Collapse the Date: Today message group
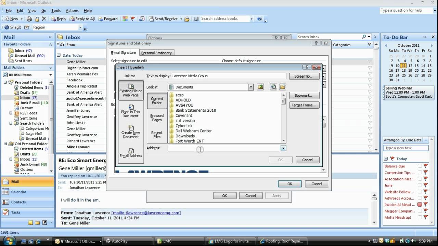Screen dimensions: 438x246 (59, 55)
